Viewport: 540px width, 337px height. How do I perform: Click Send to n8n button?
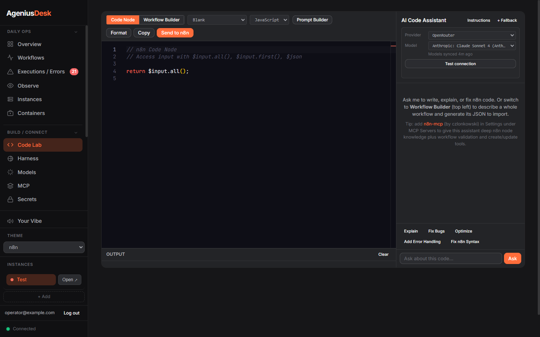[x=175, y=33]
